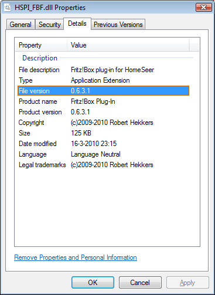Select the Product name row
Screen dimensions: 215x295
pyautogui.click(x=103, y=101)
